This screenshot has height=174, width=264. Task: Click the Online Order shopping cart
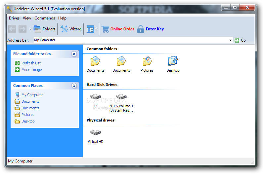click(x=106, y=29)
